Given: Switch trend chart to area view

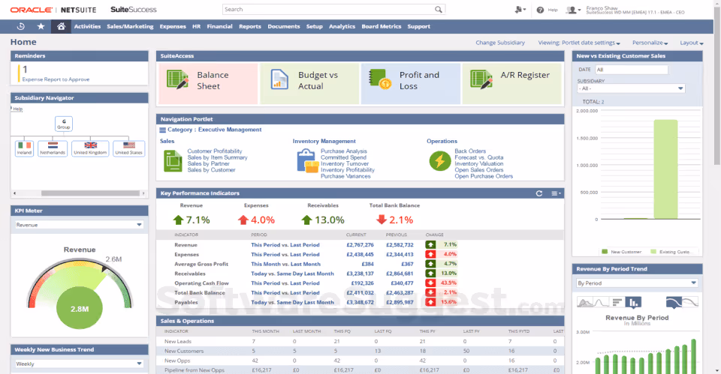Looking at the screenshot, I should [x=584, y=302].
